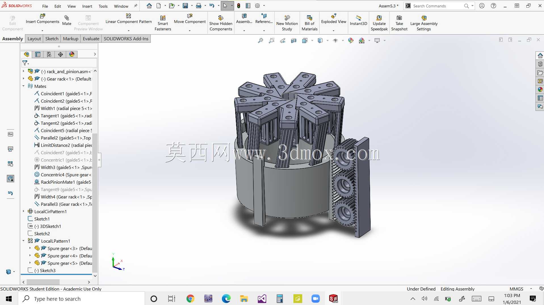Open the Help question mark icon
Screen dimensions: 544x305
pos(493,6)
